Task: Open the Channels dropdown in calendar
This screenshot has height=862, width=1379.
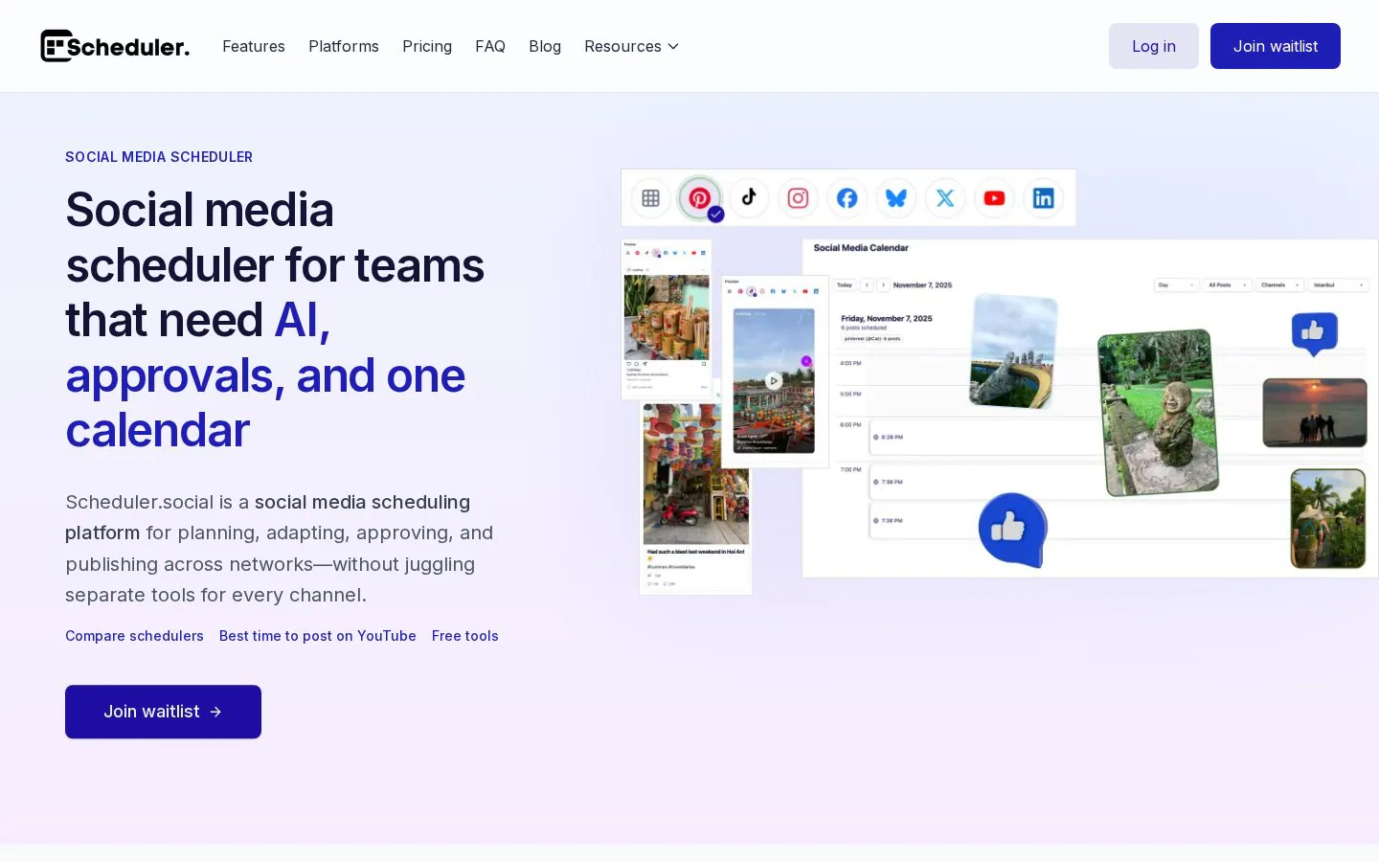Action: click(x=1280, y=284)
